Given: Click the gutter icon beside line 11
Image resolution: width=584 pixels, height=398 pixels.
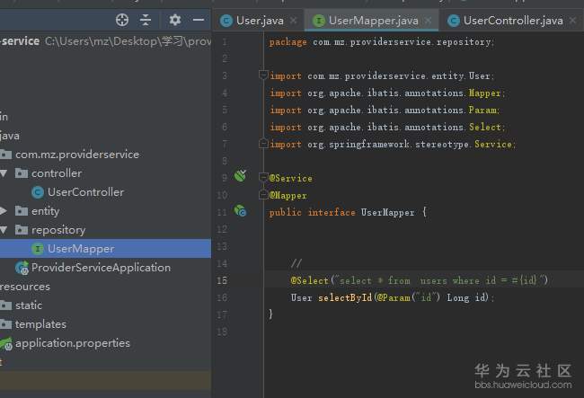Looking at the screenshot, I should pyautogui.click(x=240, y=211).
